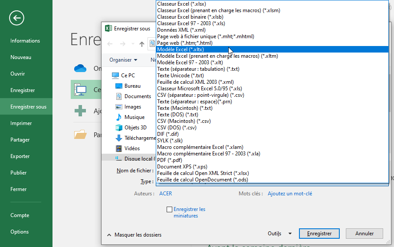Select Texte (Macintosh) (*.txt) type
Viewport: 394px width, 247px height.
click(x=272, y=108)
